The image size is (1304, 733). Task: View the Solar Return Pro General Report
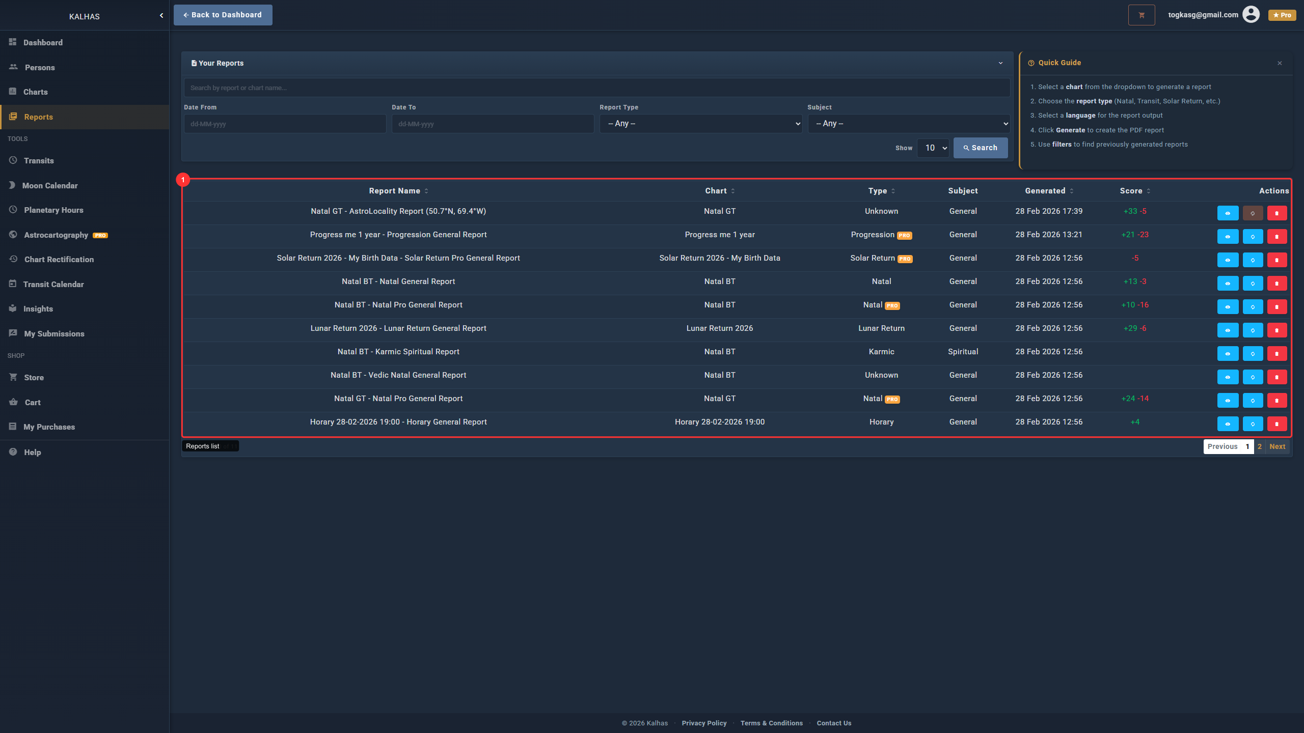pyautogui.click(x=1228, y=260)
